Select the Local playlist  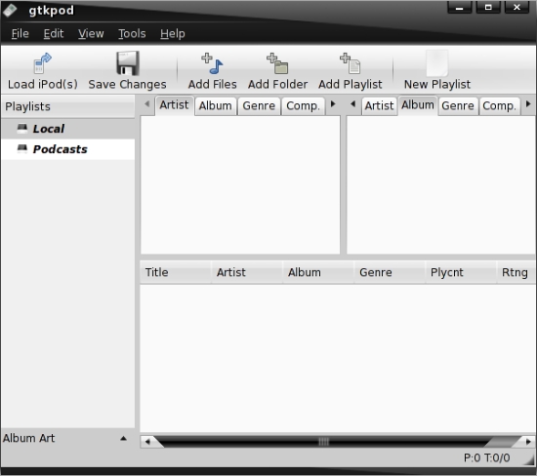pyautogui.click(x=67, y=129)
